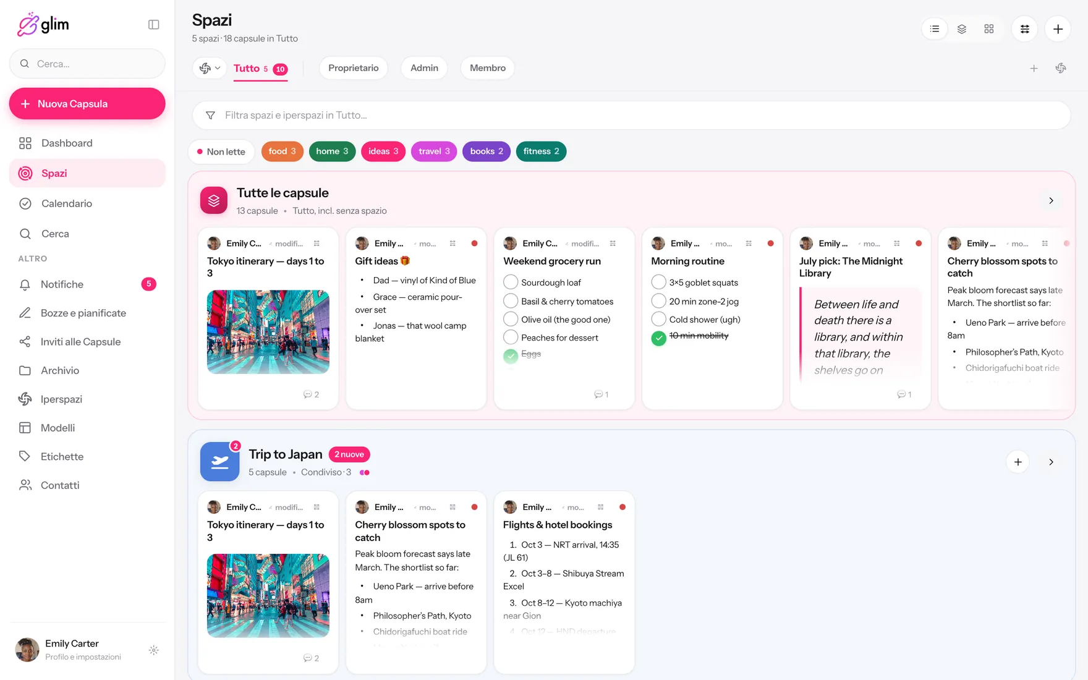Collapse the sidebar panel icon
The width and height of the screenshot is (1088, 680).
click(154, 25)
